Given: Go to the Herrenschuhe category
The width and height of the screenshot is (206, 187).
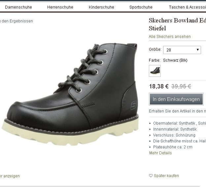Looking at the screenshot, I should coord(60,7).
